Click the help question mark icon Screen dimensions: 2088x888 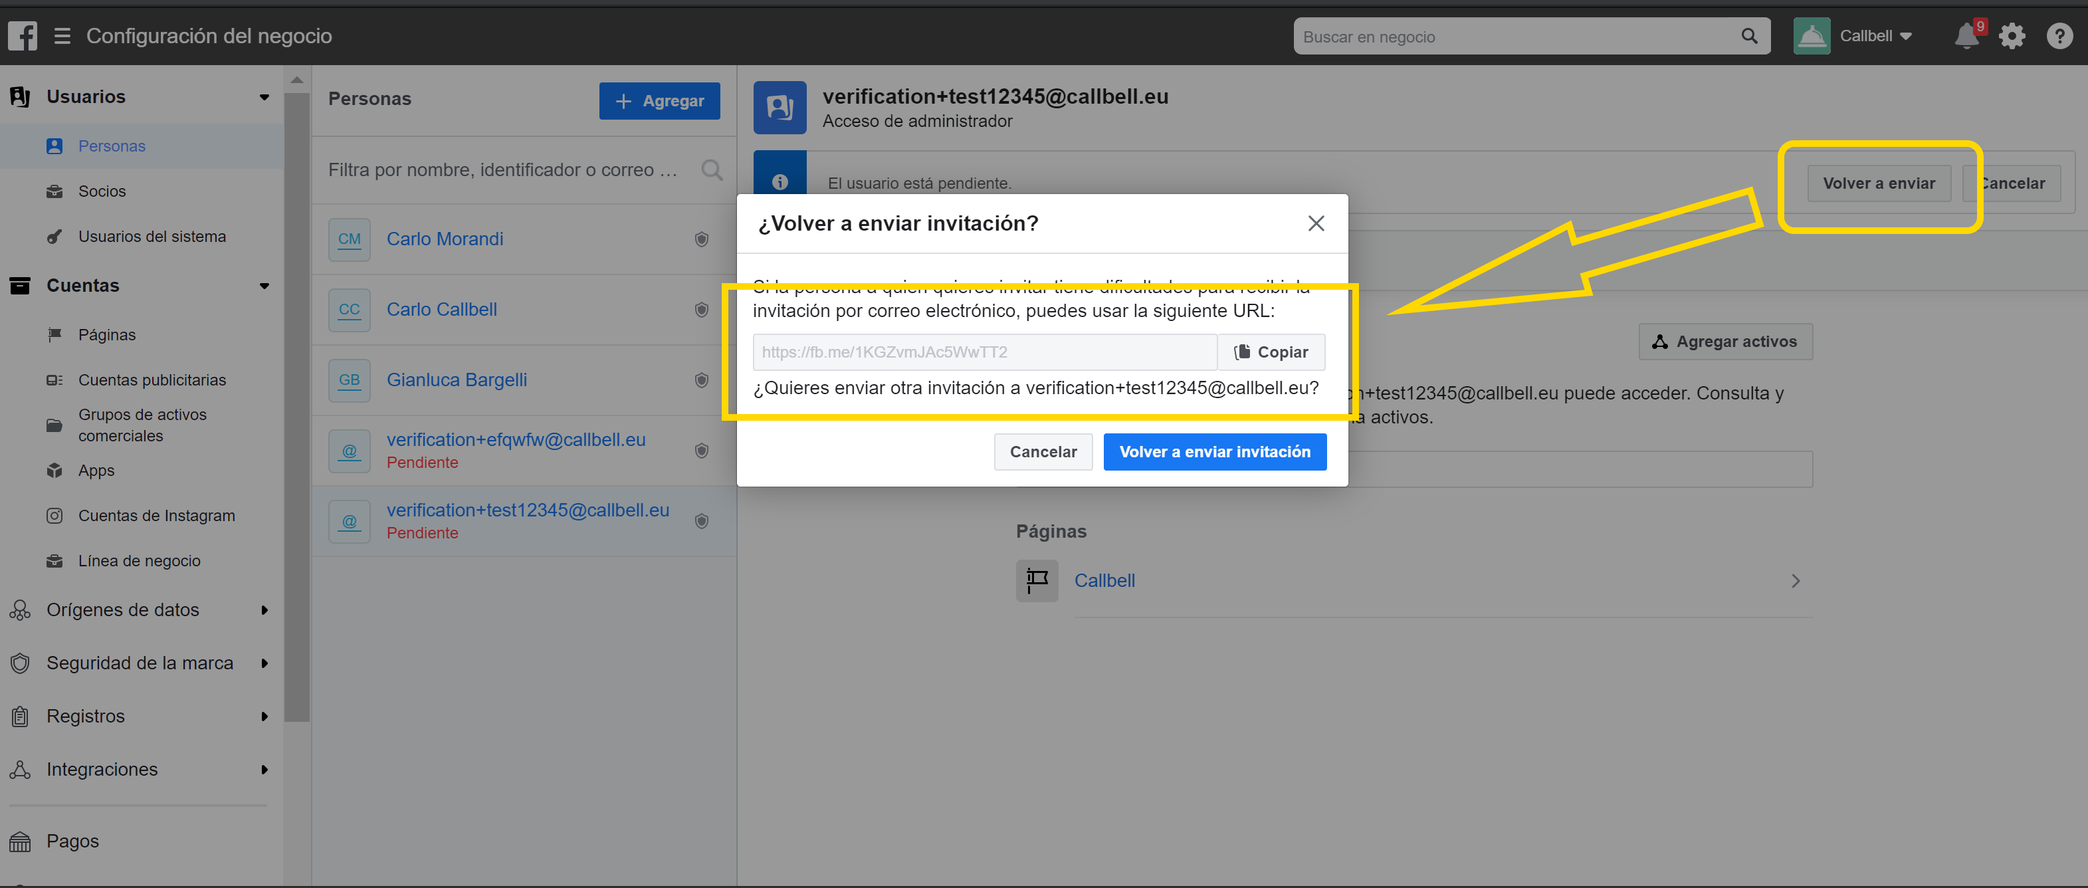(x=2059, y=37)
